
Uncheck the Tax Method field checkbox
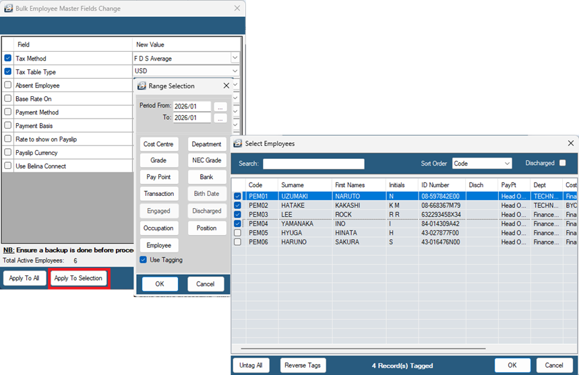(8, 59)
